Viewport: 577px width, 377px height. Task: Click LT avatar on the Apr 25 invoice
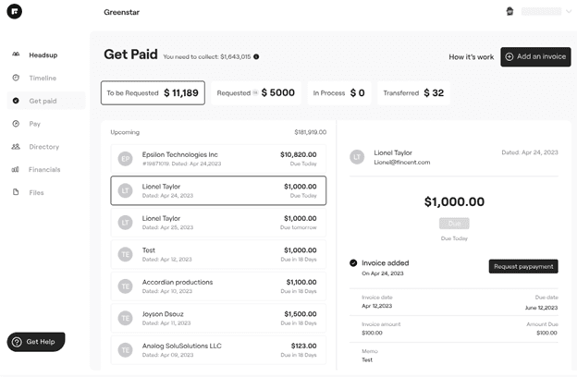(125, 223)
